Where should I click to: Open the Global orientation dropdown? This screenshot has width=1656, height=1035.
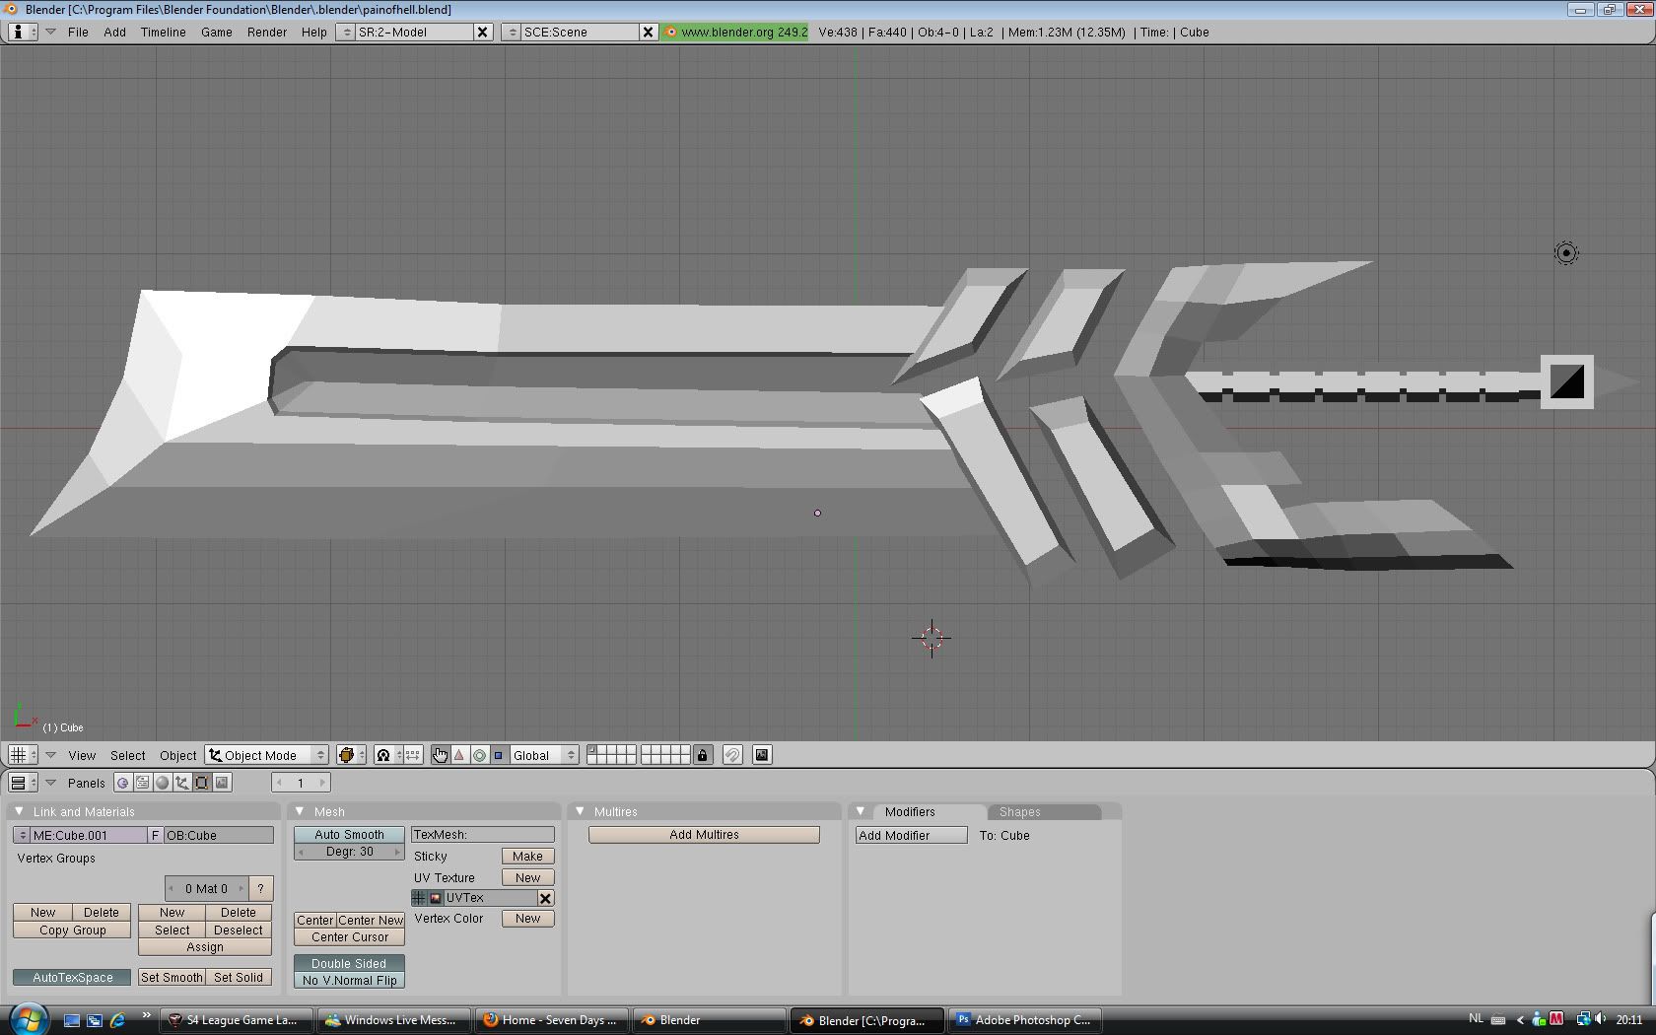543,755
